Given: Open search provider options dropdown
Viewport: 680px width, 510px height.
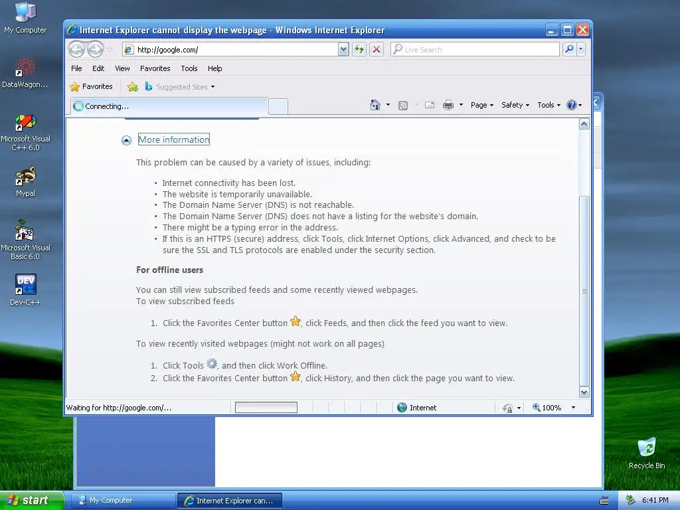Looking at the screenshot, I should tap(580, 49).
